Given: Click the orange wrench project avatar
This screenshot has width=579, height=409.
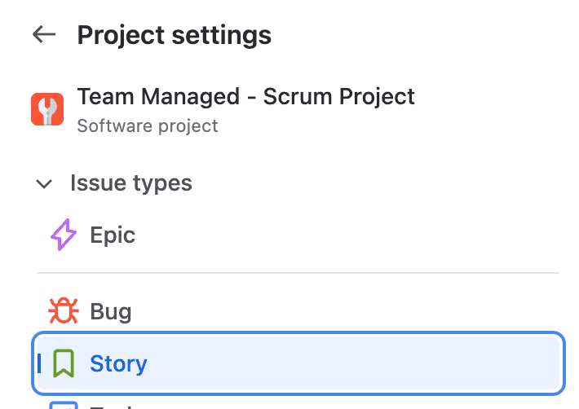Looking at the screenshot, I should coord(47,109).
